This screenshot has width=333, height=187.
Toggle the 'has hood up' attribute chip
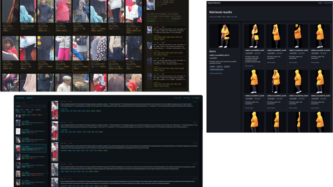(x=161, y=21)
